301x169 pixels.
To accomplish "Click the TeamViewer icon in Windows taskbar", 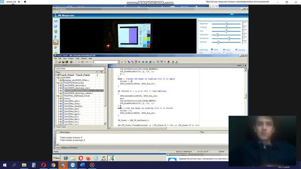I will click(x=73, y=165).
